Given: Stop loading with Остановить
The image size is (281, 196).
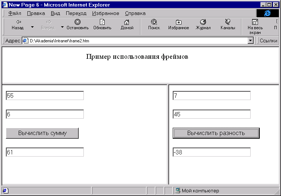Looking at the screenshot, I should pyautogui.click(x=78, y=25).
